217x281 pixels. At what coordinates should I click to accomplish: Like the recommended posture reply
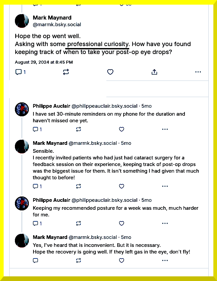[122, 223]
